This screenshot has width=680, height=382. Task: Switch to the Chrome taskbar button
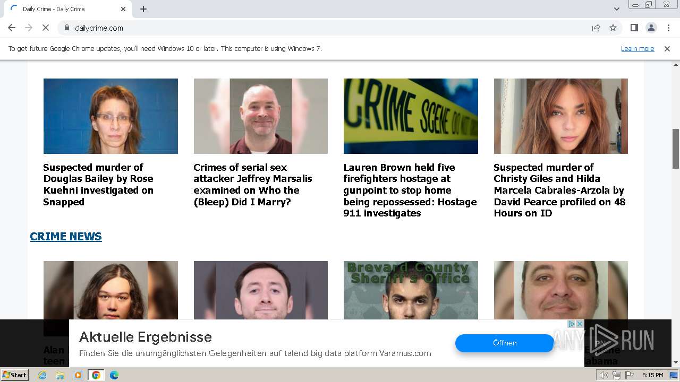96,375
